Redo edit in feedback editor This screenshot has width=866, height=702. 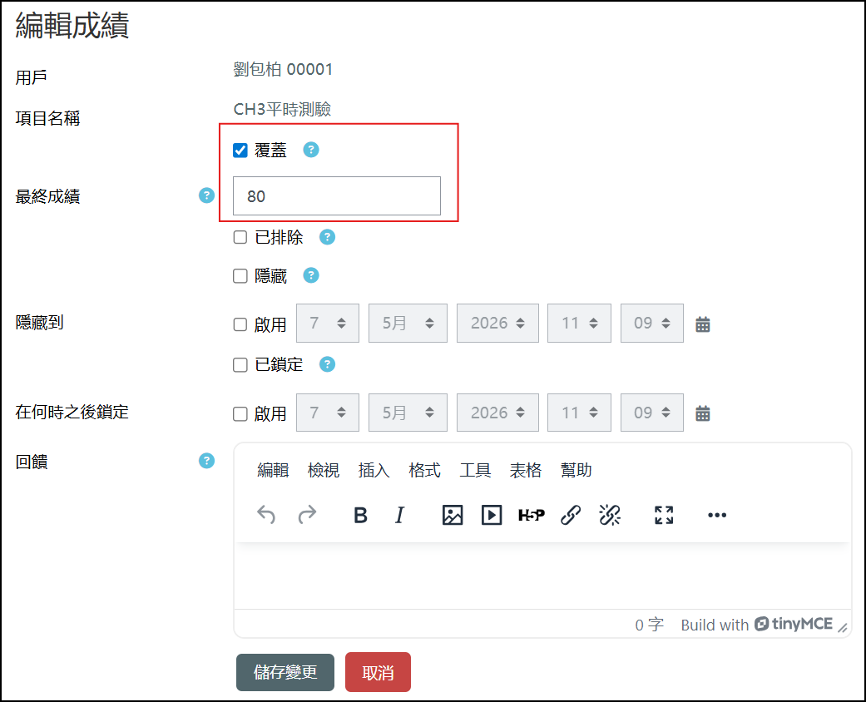pos(307,515)
